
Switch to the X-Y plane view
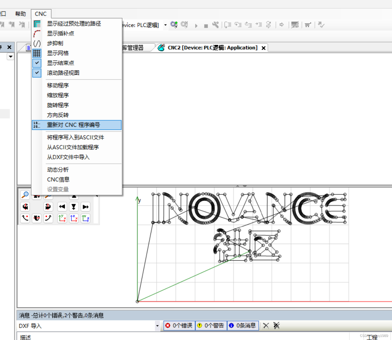(x=62, y=218)
